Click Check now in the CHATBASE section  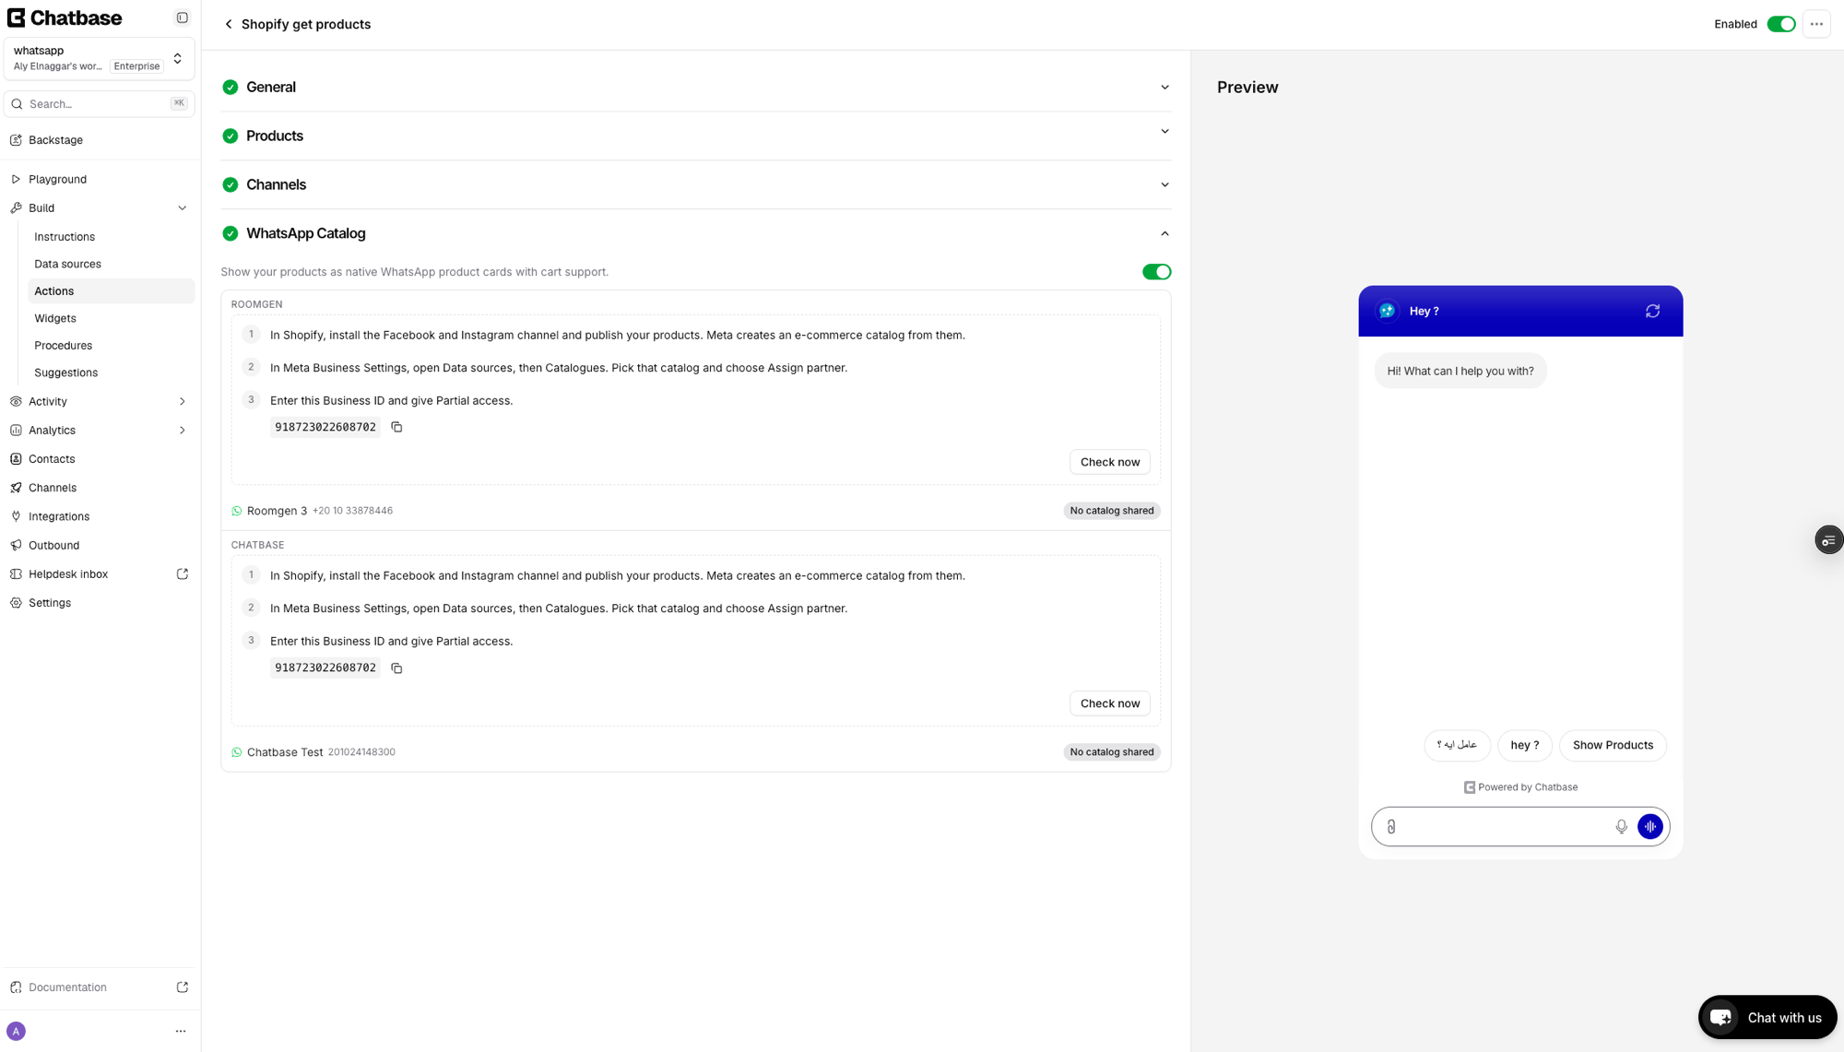[x=1109, y=703]
